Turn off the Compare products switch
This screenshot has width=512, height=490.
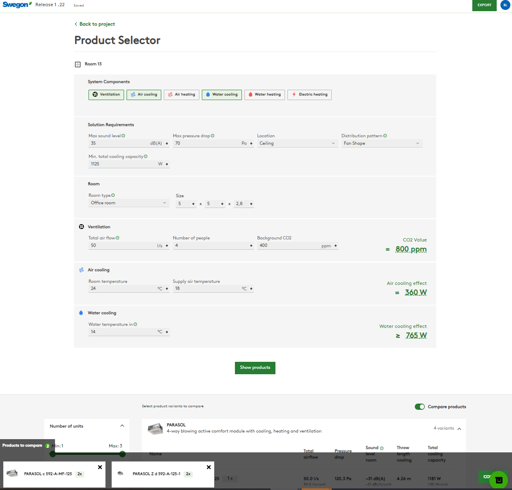[x=419, y=406]
